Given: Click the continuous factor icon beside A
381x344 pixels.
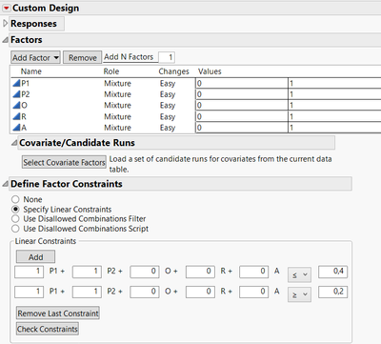Looking at the screenshot, I should [16, 128].
